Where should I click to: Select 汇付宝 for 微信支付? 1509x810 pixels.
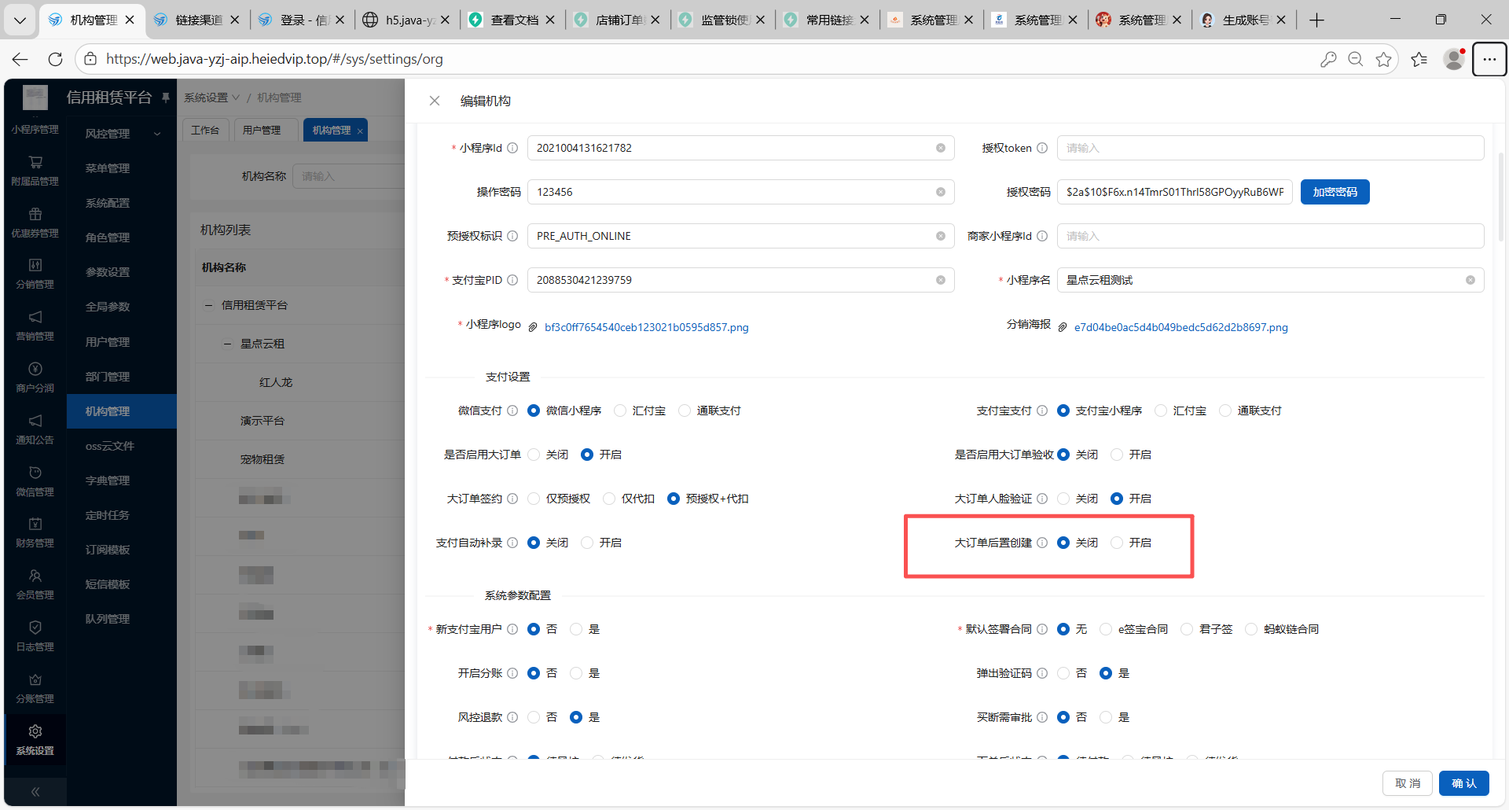620,411
